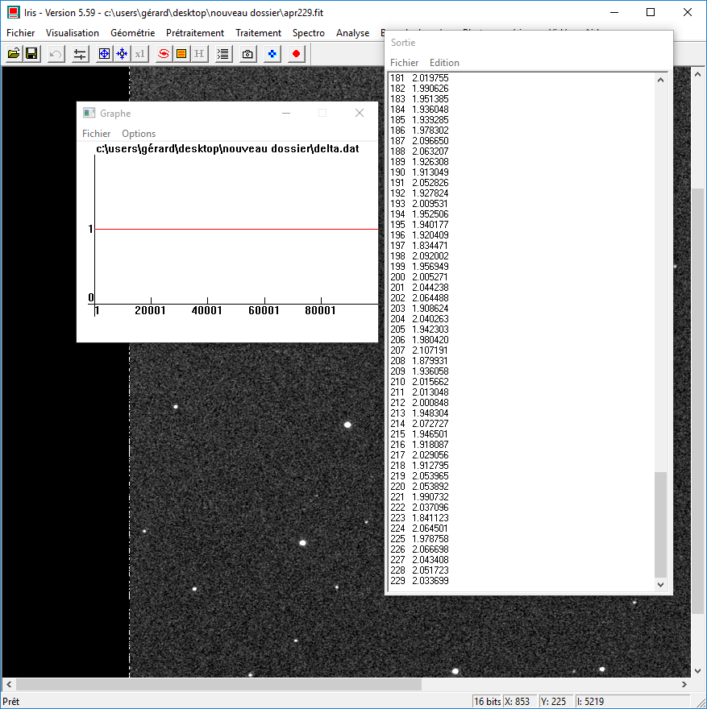Open Options menu in Graphe window
Image resolution: width=707 pixels, height=709 pixels.
[x=139, y=134]
